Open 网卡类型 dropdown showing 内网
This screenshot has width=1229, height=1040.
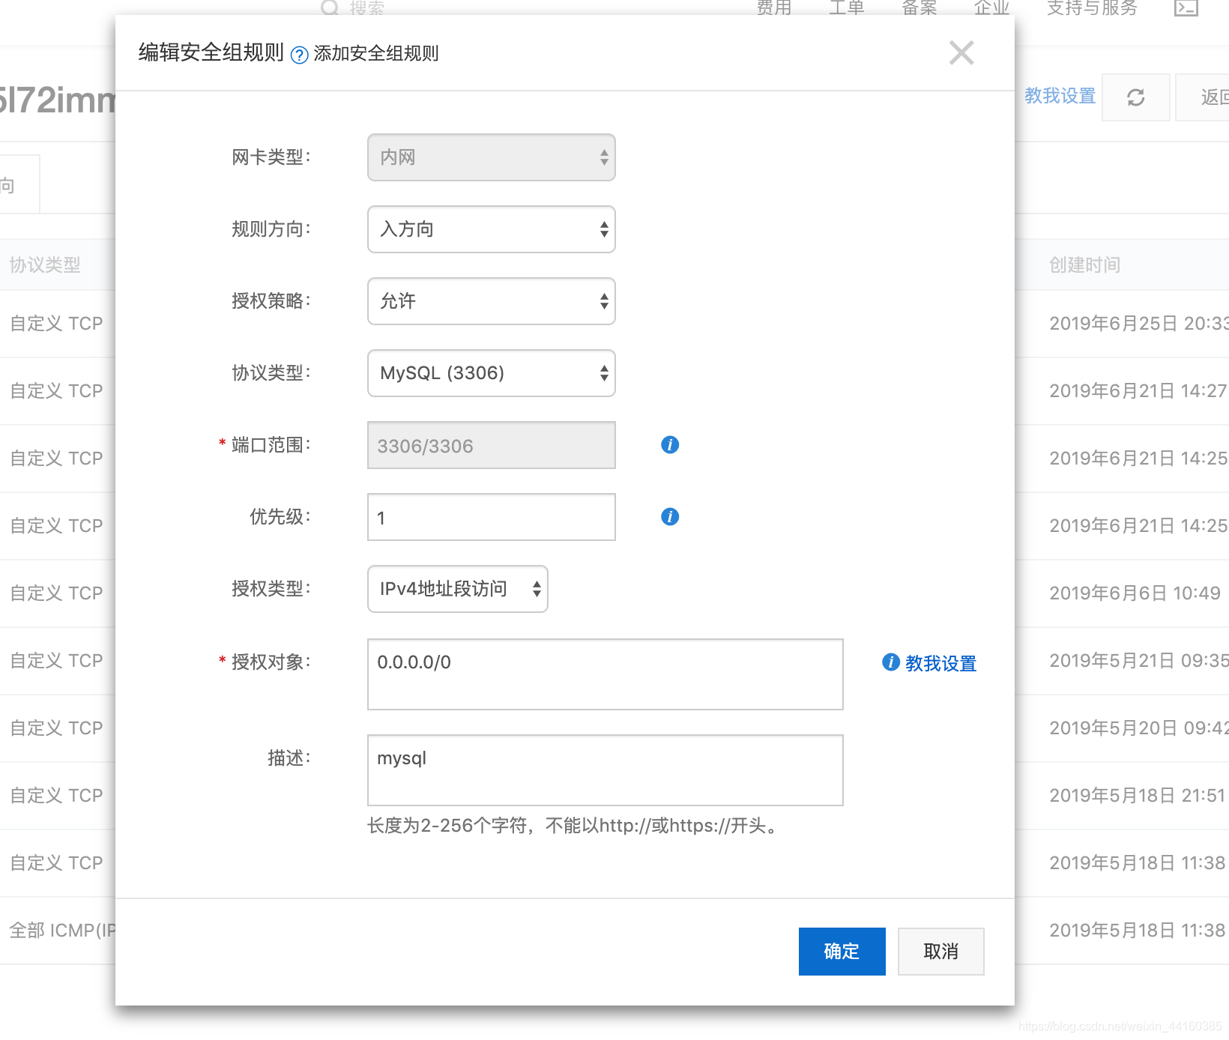coord(492,157)
